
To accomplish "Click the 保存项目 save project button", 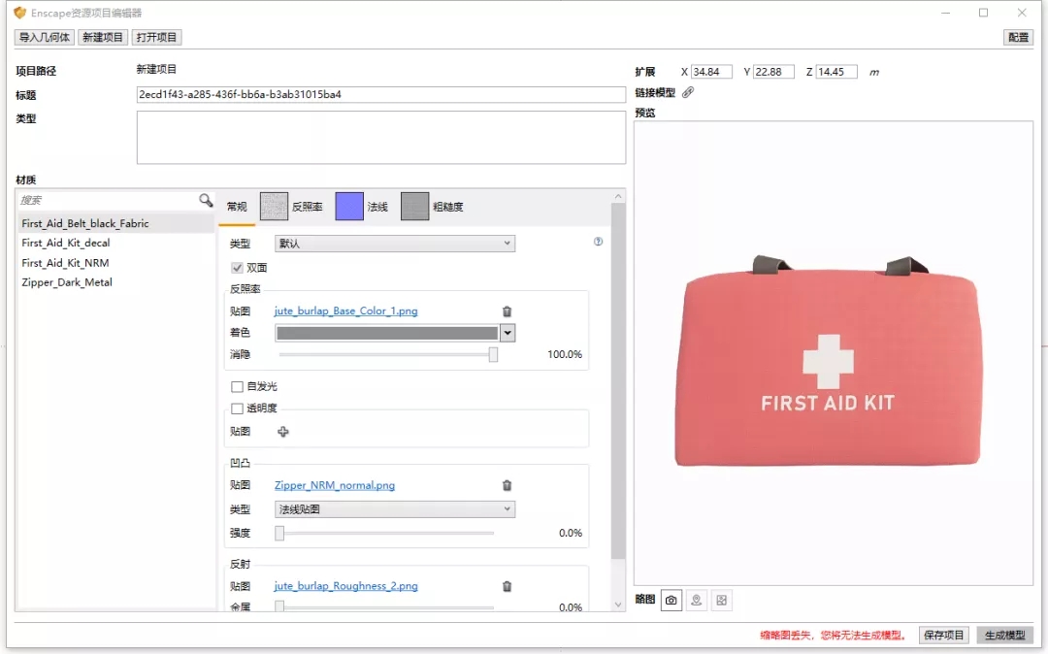I will pos(943,635).
